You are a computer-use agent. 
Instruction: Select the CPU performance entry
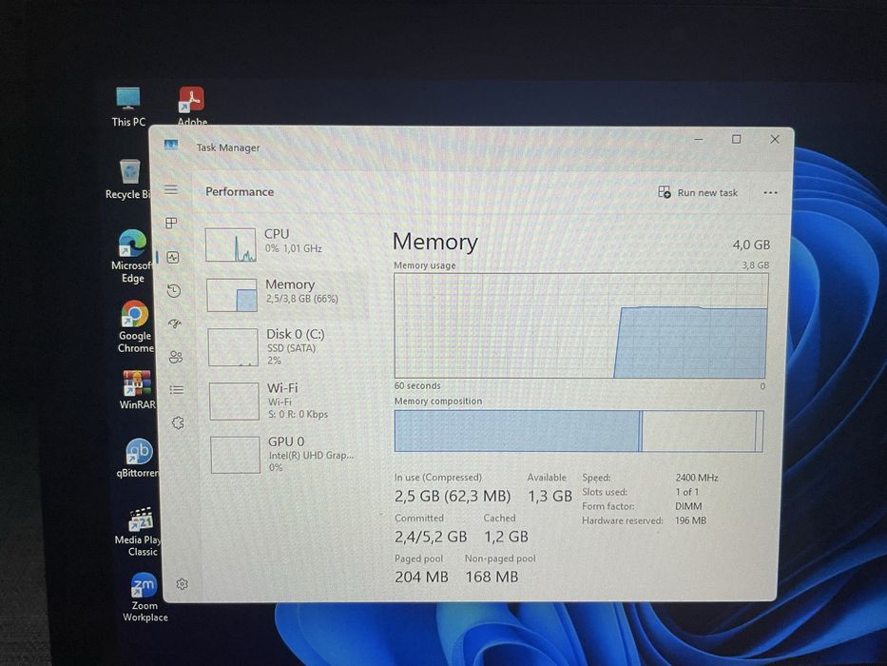(284, 244)
